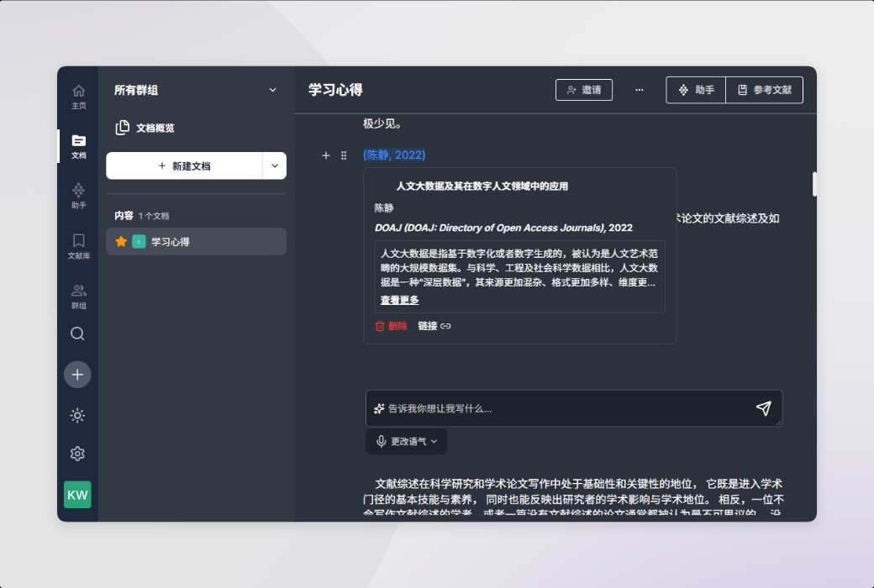The height and width of the screenshot is (588, 874).
Task: Click the plus icon to add a block
Action: [x=326, y=155]
